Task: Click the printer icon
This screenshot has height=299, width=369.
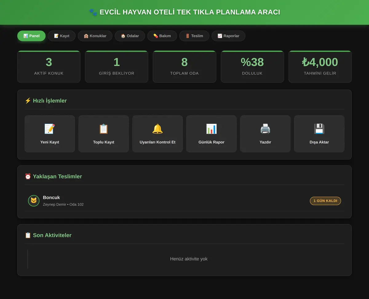Action: coord(265,129)
